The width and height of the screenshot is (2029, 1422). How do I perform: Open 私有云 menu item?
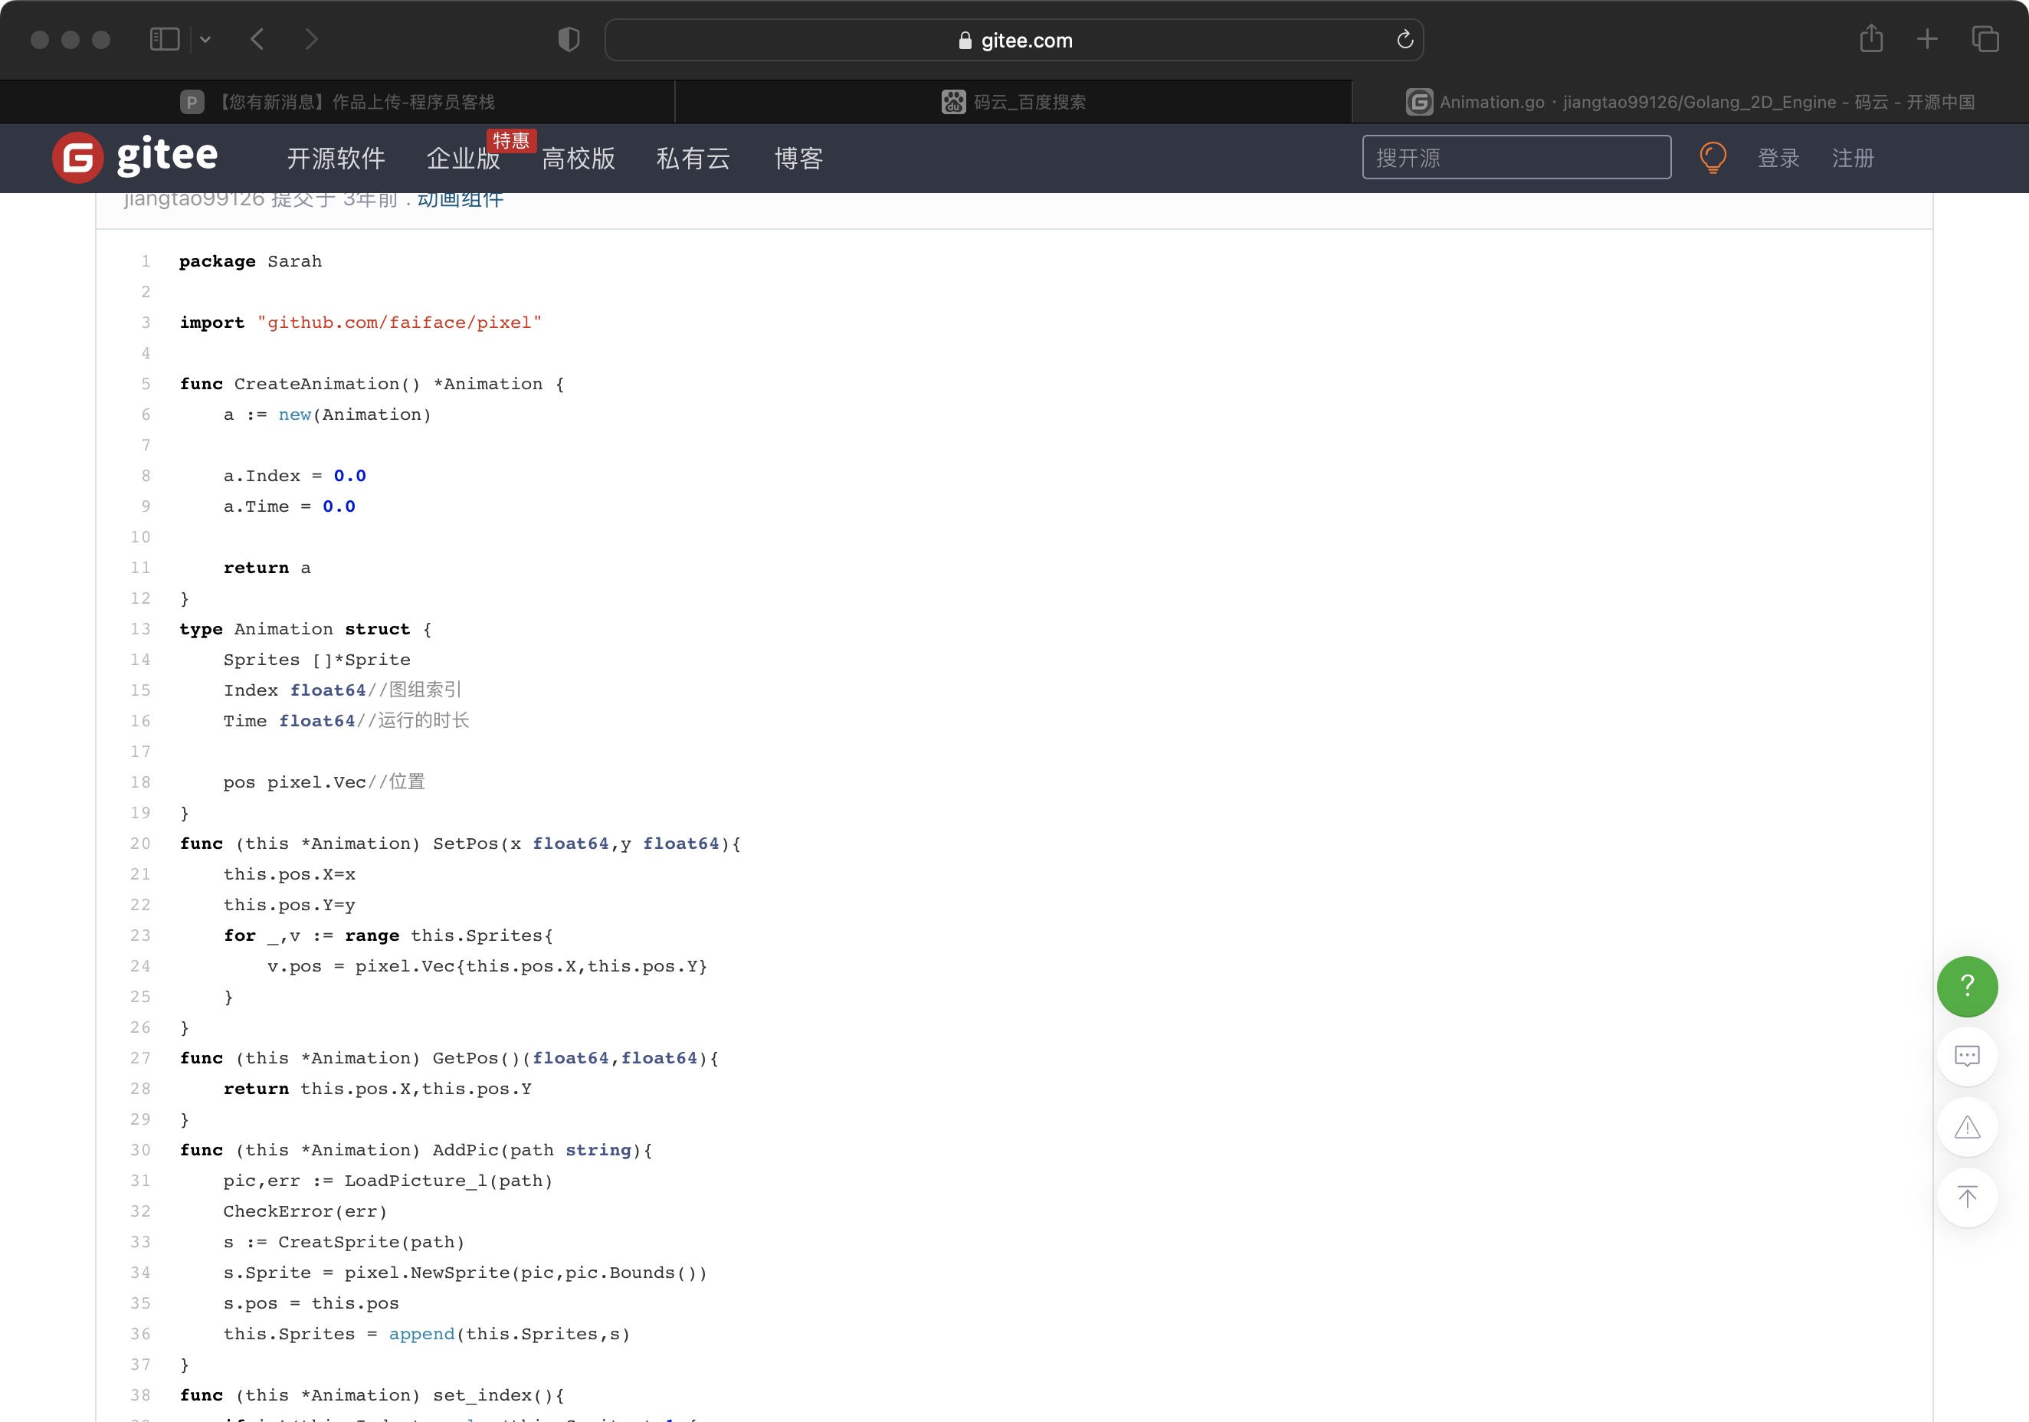point(693,158)
